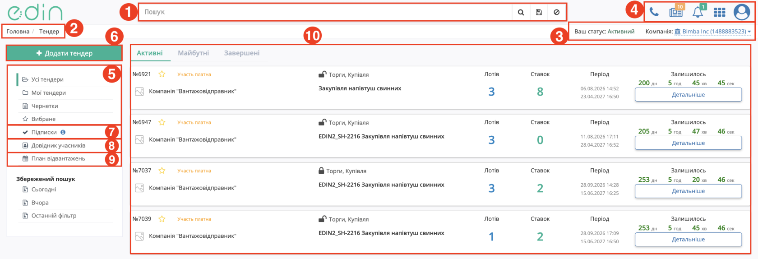Click company image placeholder in tender №6921
The width and height of the screenshot is (758, 259).
(139, 92)
